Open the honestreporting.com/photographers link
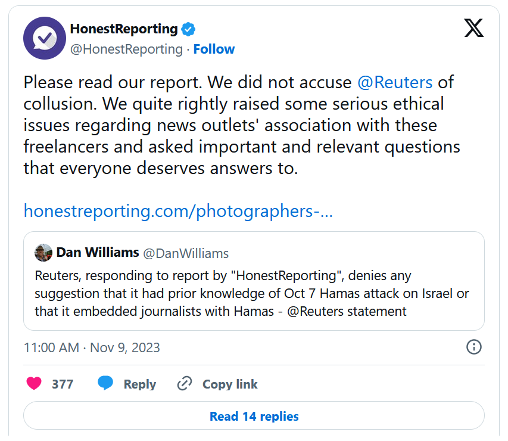Screen dimensions: 508x441 tap(178, 211)
